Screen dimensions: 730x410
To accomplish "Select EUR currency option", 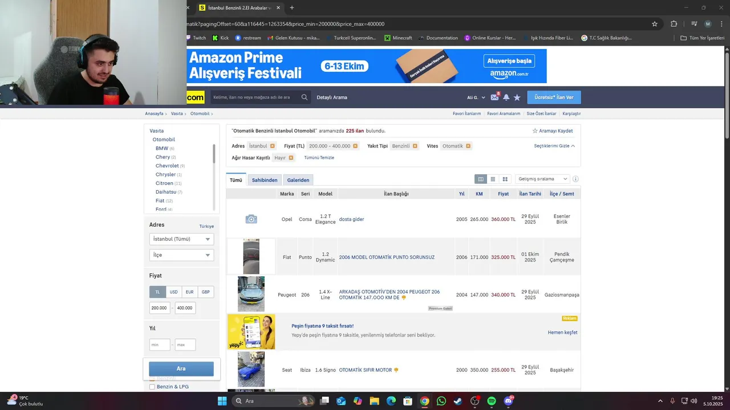I will tap(189, 292).
